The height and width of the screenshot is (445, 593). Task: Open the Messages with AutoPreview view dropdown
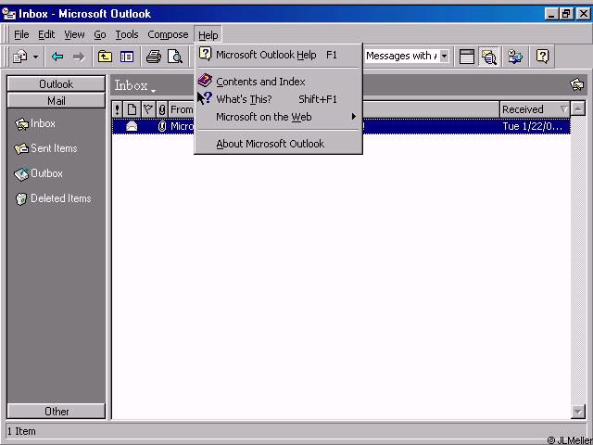[x=445, y=57]
